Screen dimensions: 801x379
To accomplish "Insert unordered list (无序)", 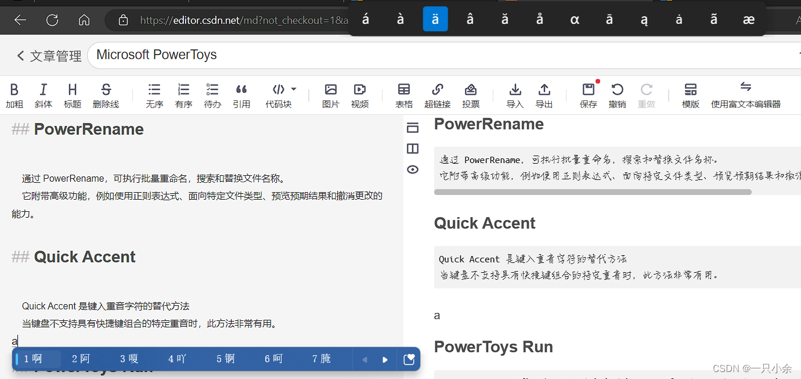I will click(154, 96).
